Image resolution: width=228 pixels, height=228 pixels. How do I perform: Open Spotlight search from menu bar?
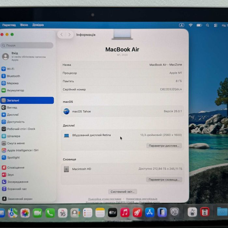pyautogui.click(x=207, y=25)
